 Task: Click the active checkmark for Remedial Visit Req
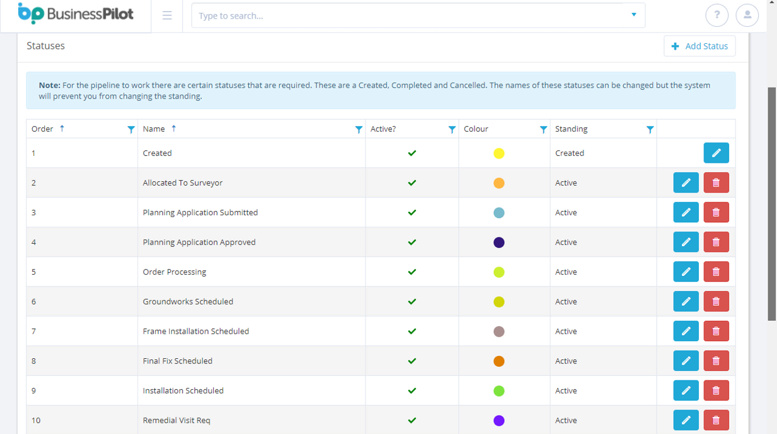pos(412,421)
